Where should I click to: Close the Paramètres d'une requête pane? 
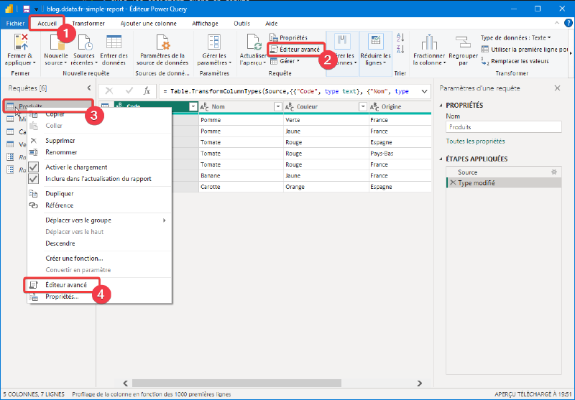(558, 88)
